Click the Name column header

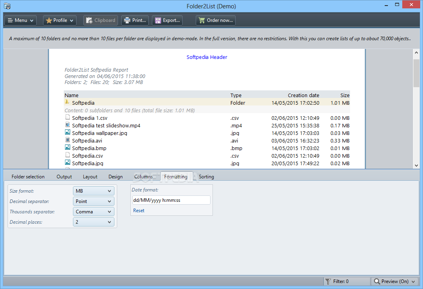click(71, 96)
